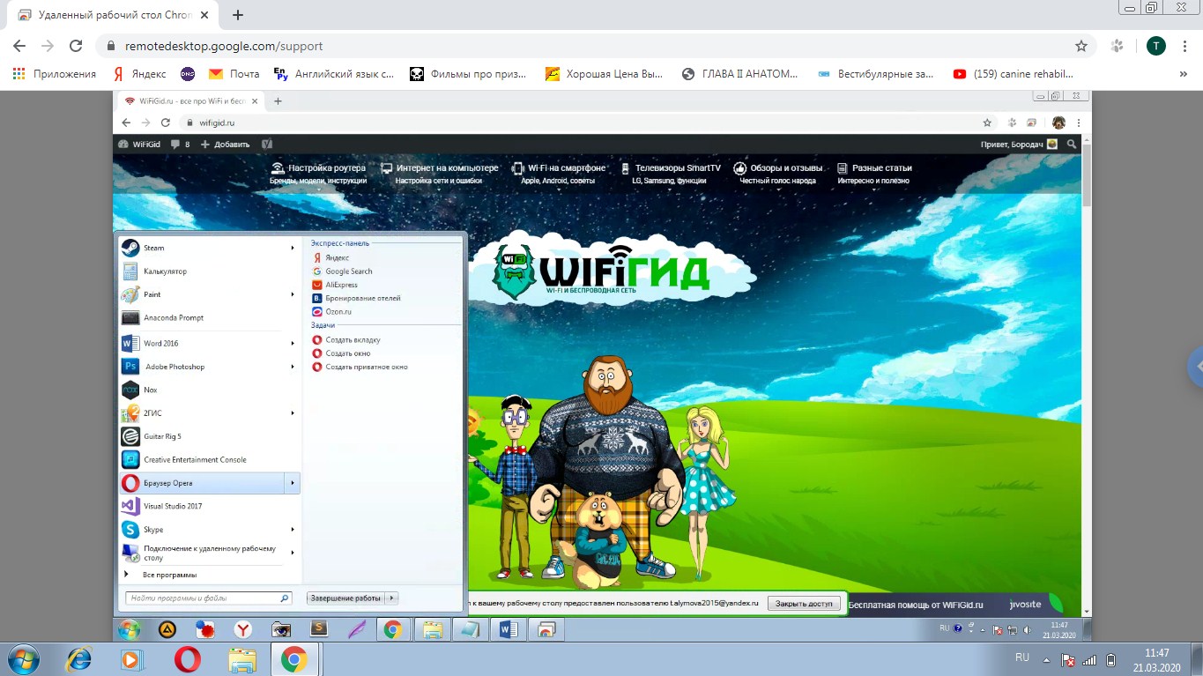Open the (159) canine rehabil... YouTube bookmark

pos(1014,74)
